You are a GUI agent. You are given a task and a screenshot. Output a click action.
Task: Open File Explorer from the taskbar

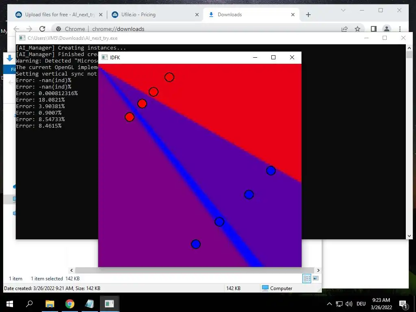pyautogui.click(x=50, y=304)
